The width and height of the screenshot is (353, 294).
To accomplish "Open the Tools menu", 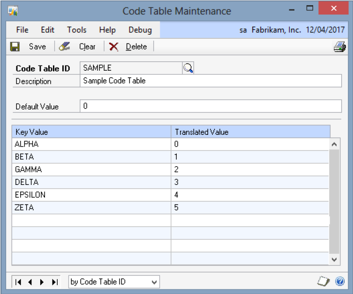I will point(76,30).
